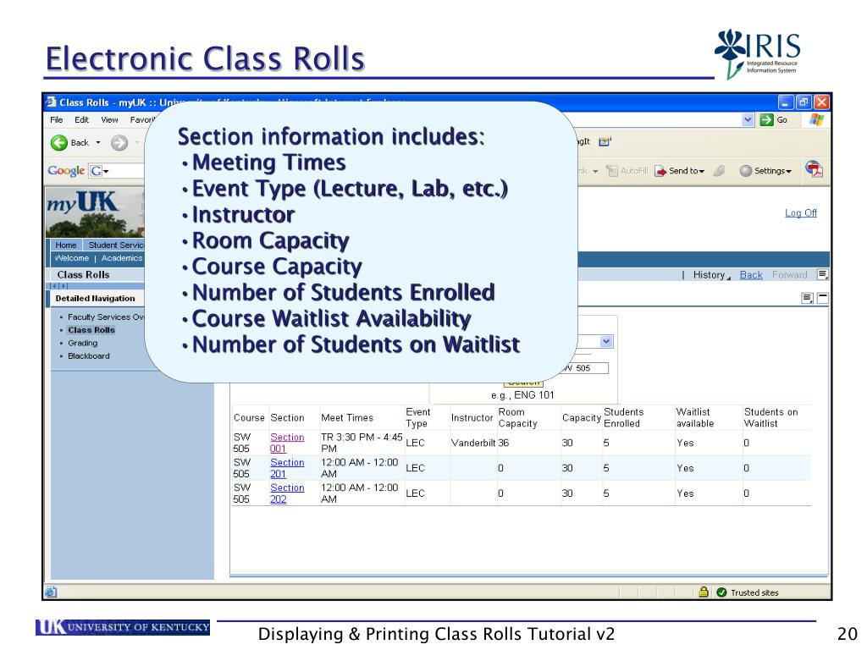The width and height of the screenshot is (867, 650).
Task: Click the TR 3:30 PM - 4:45 PM cell
Action: coord(362,443)
